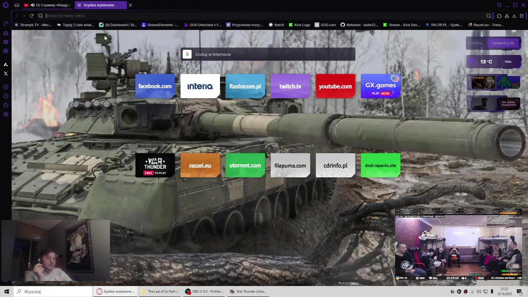
Task: Open tab search magnifier in title bar
Action: point(499,5)
